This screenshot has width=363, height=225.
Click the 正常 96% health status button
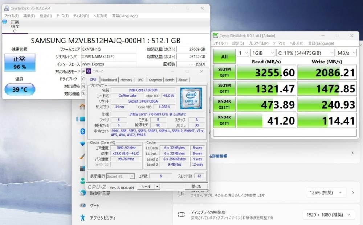coord(20,63)
